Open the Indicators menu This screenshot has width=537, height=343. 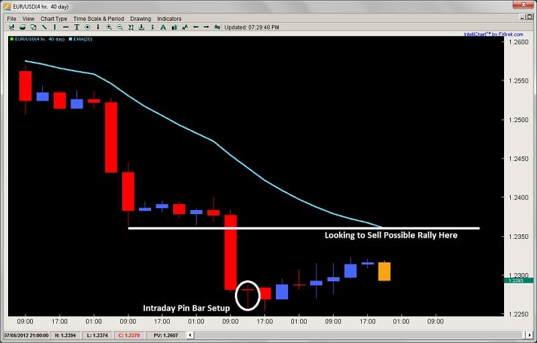(169, 19)
